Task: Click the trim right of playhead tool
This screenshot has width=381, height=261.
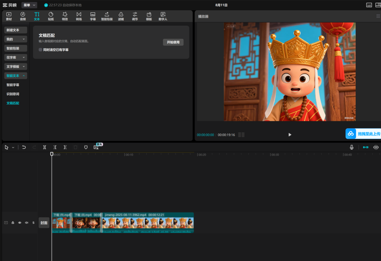Action: 65,147
